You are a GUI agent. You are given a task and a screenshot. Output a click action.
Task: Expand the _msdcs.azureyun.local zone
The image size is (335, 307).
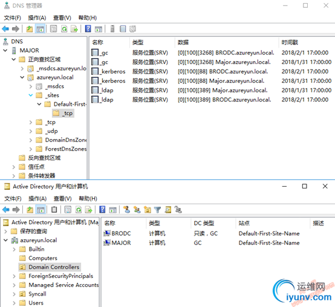pyautogui.click(x=22, y=68)
